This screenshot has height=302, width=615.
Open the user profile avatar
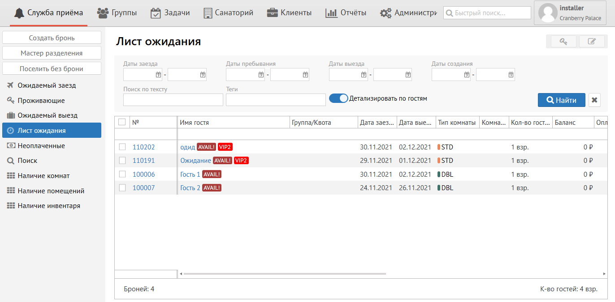[x=547, y=13]
